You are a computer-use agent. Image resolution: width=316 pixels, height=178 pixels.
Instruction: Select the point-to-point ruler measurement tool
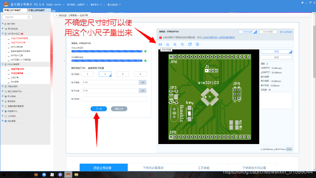[160, 44]
